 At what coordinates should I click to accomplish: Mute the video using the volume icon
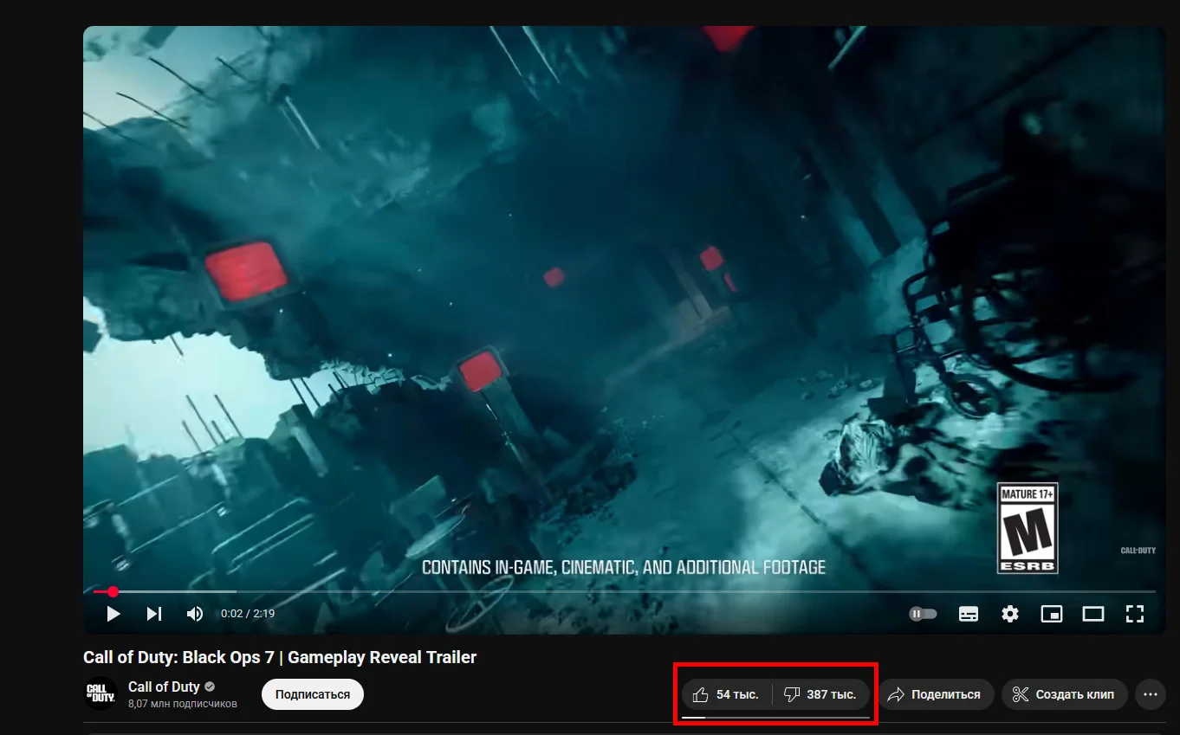click(195, 614)
